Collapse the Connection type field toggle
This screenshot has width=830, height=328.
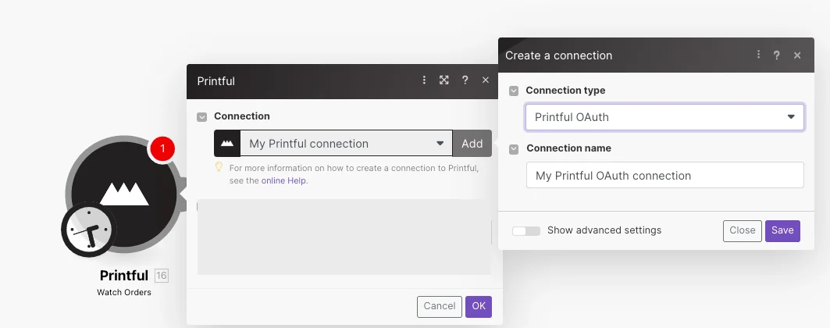(x=514, y=91)
